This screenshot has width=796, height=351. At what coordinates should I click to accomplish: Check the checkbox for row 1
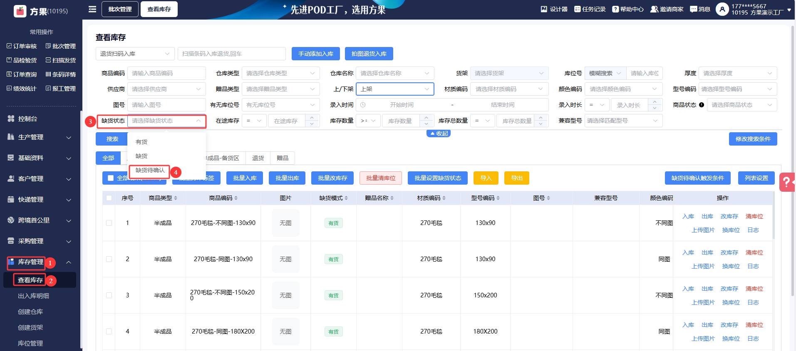click(109, 223)
